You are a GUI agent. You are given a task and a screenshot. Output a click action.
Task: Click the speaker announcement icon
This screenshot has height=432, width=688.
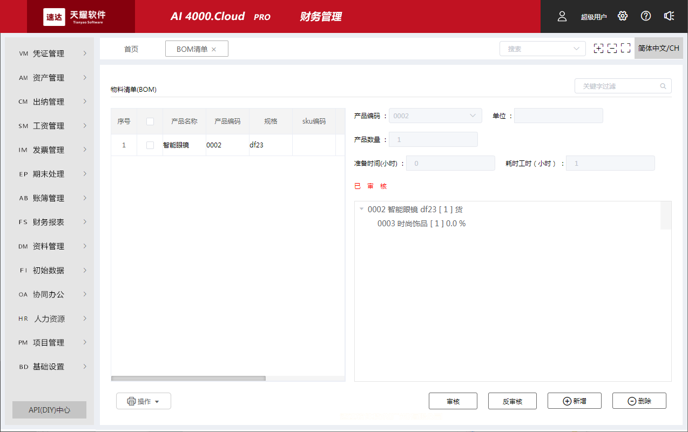669,16
